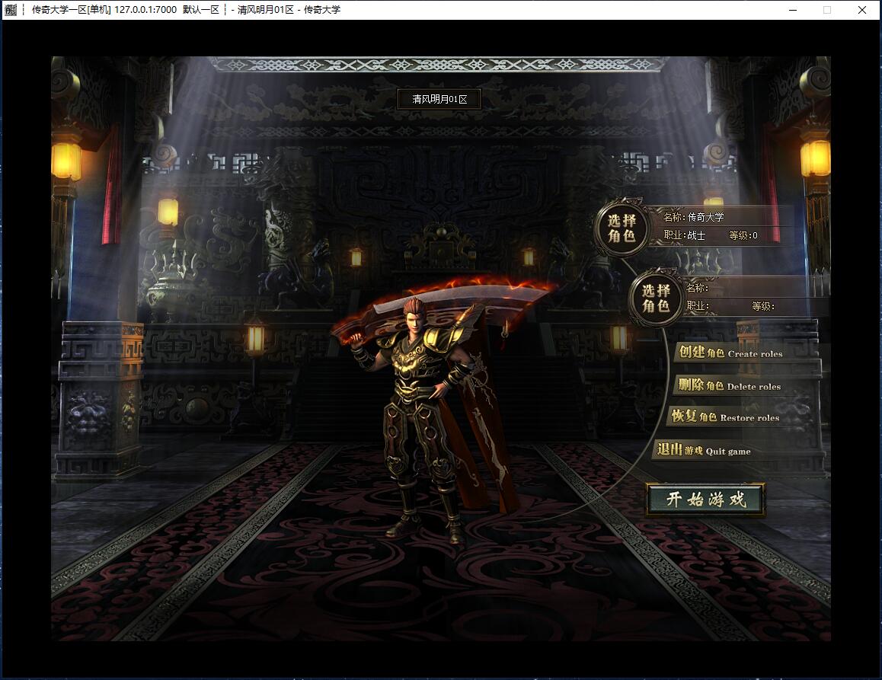The height and width of the screenshot is (680, 882).
Task: Click 恢复角色 Restore roles
Action: (725, 417)
